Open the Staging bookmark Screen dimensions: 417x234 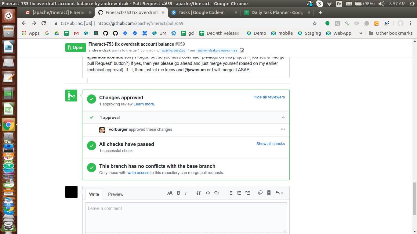309,33
